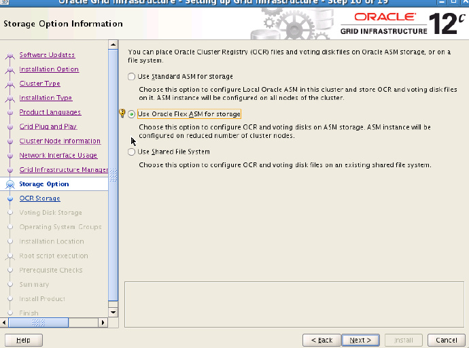Click Prerequisite Checks step text

51,270
